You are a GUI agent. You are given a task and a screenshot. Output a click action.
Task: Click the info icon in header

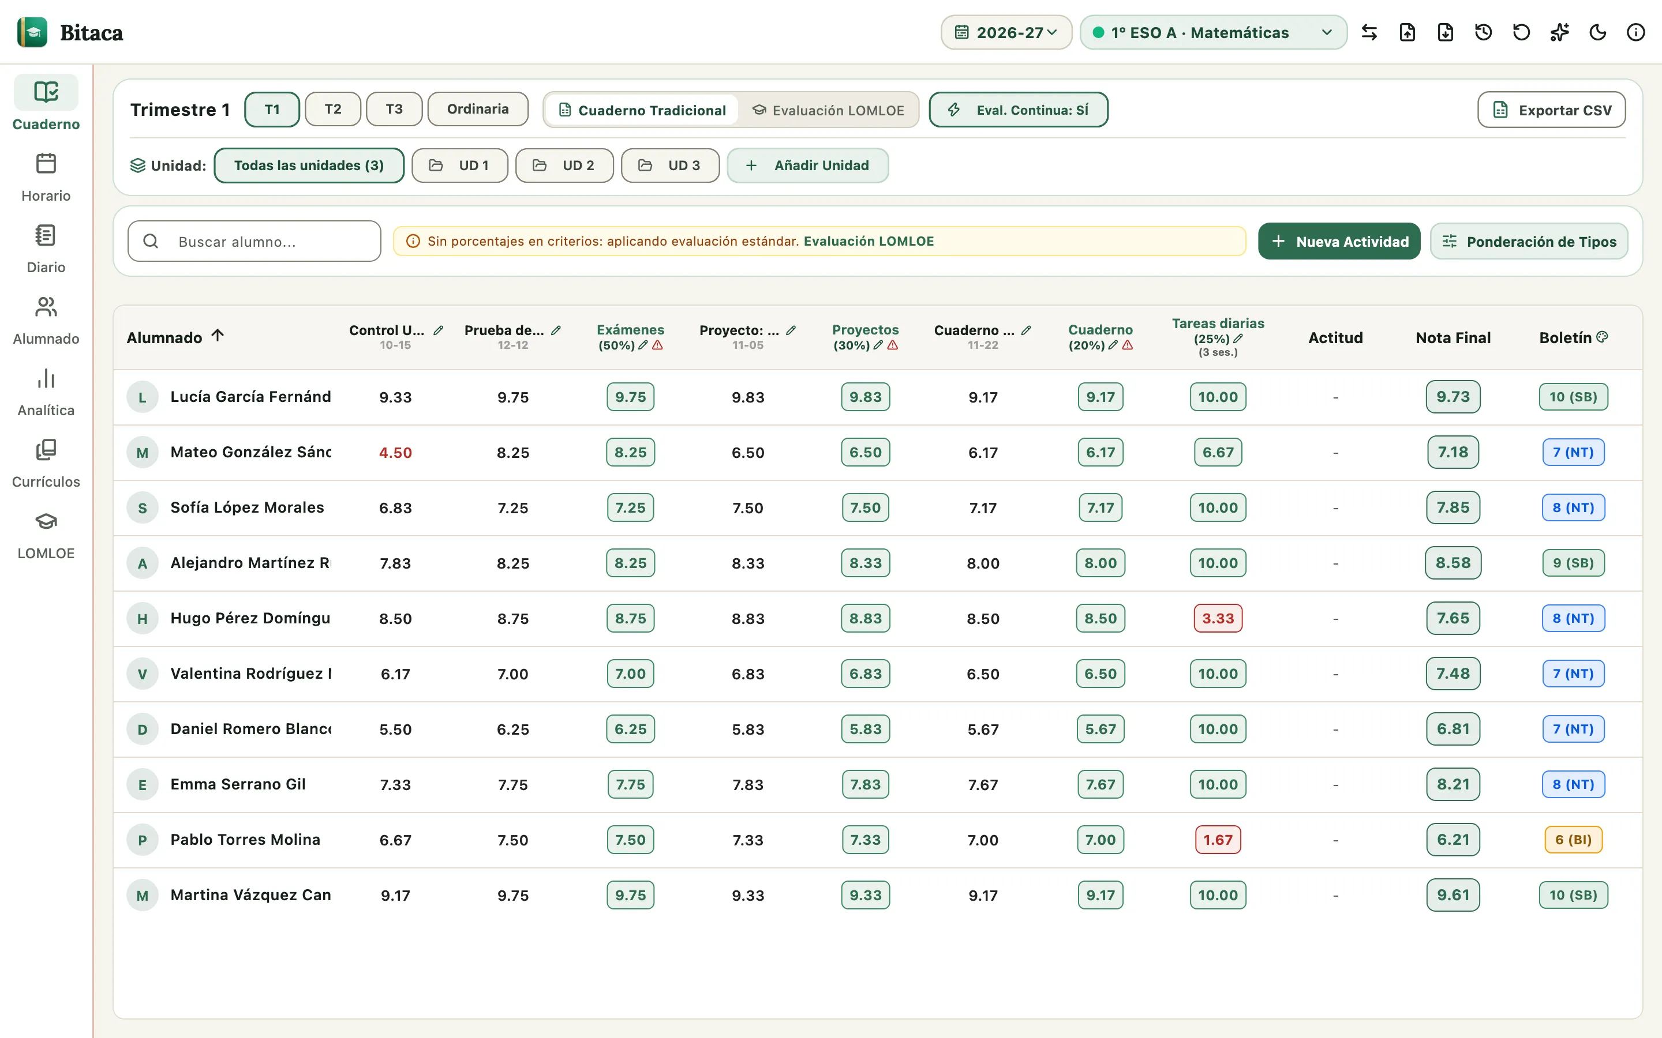(1636, 32)
